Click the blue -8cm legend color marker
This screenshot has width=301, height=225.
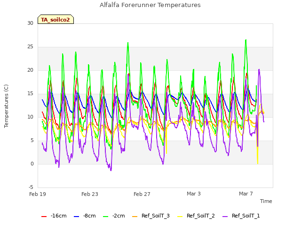(76, 217)
